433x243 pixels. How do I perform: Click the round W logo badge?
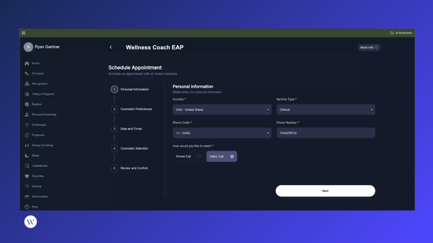pyautogui.click(x=30, y=222)
